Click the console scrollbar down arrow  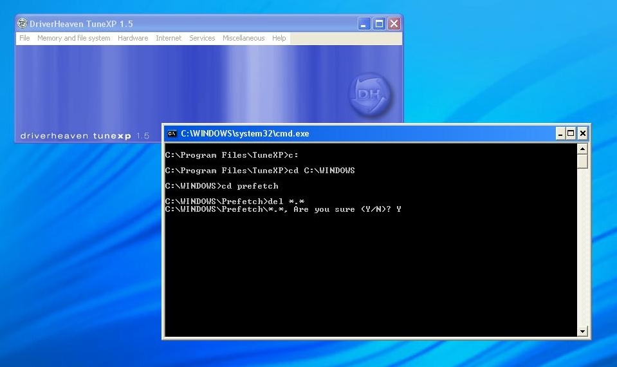pyautogui.click(x=583, y=331)
